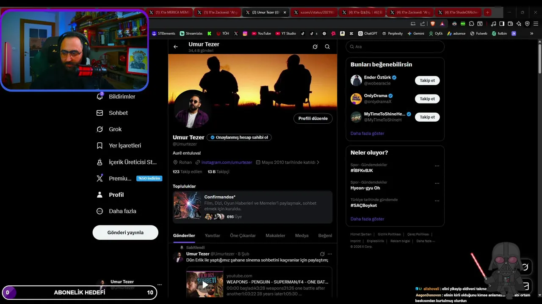542x304 pixels.
Task: Click the Ara search field
Action: pos(395,47)
